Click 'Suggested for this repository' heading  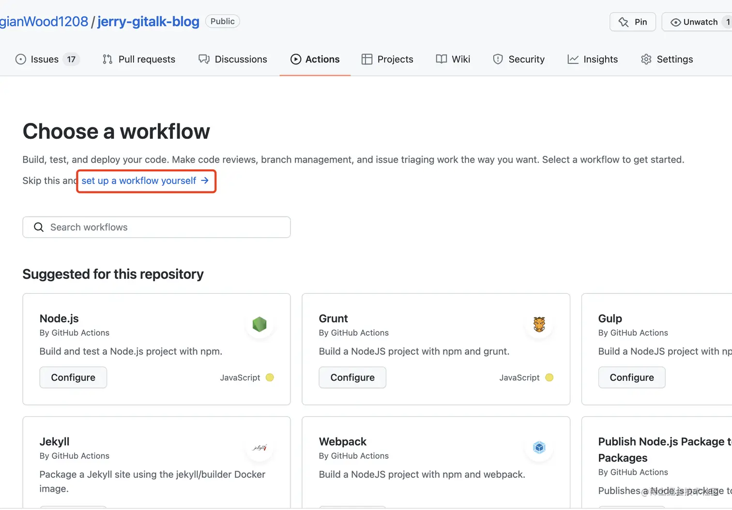coord(113,274)
